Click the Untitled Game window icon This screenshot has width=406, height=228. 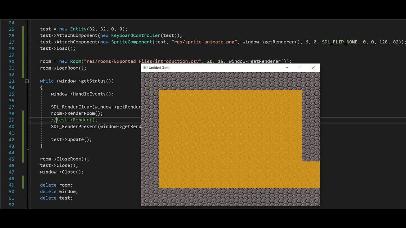coord(145,68)
